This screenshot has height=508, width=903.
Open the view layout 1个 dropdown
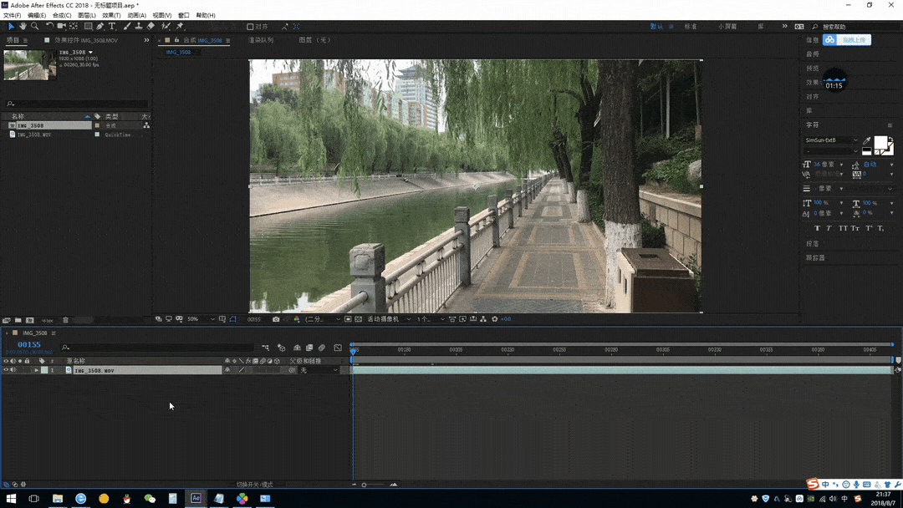click(431, 318)
